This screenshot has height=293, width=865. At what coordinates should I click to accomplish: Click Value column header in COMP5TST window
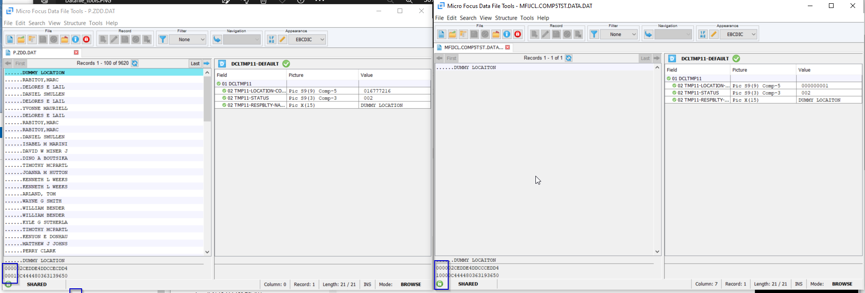pyautogui.click(x=829, y=70)
